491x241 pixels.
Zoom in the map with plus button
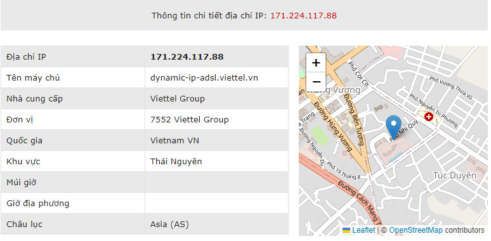point(316,63)
